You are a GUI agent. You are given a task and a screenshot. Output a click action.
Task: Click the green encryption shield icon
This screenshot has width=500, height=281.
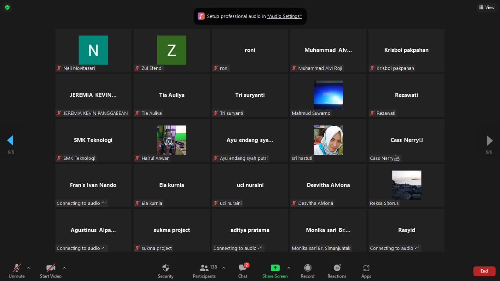[x=7, y=7]
